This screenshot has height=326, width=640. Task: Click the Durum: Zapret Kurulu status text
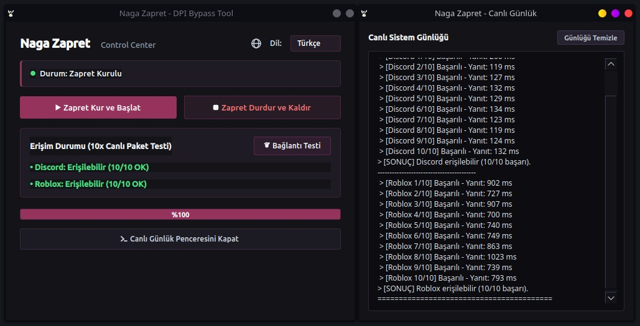click(81, 74)
